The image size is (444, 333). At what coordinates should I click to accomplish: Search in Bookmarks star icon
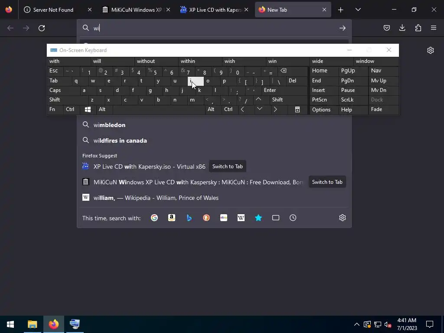click(x=258, y=218)
